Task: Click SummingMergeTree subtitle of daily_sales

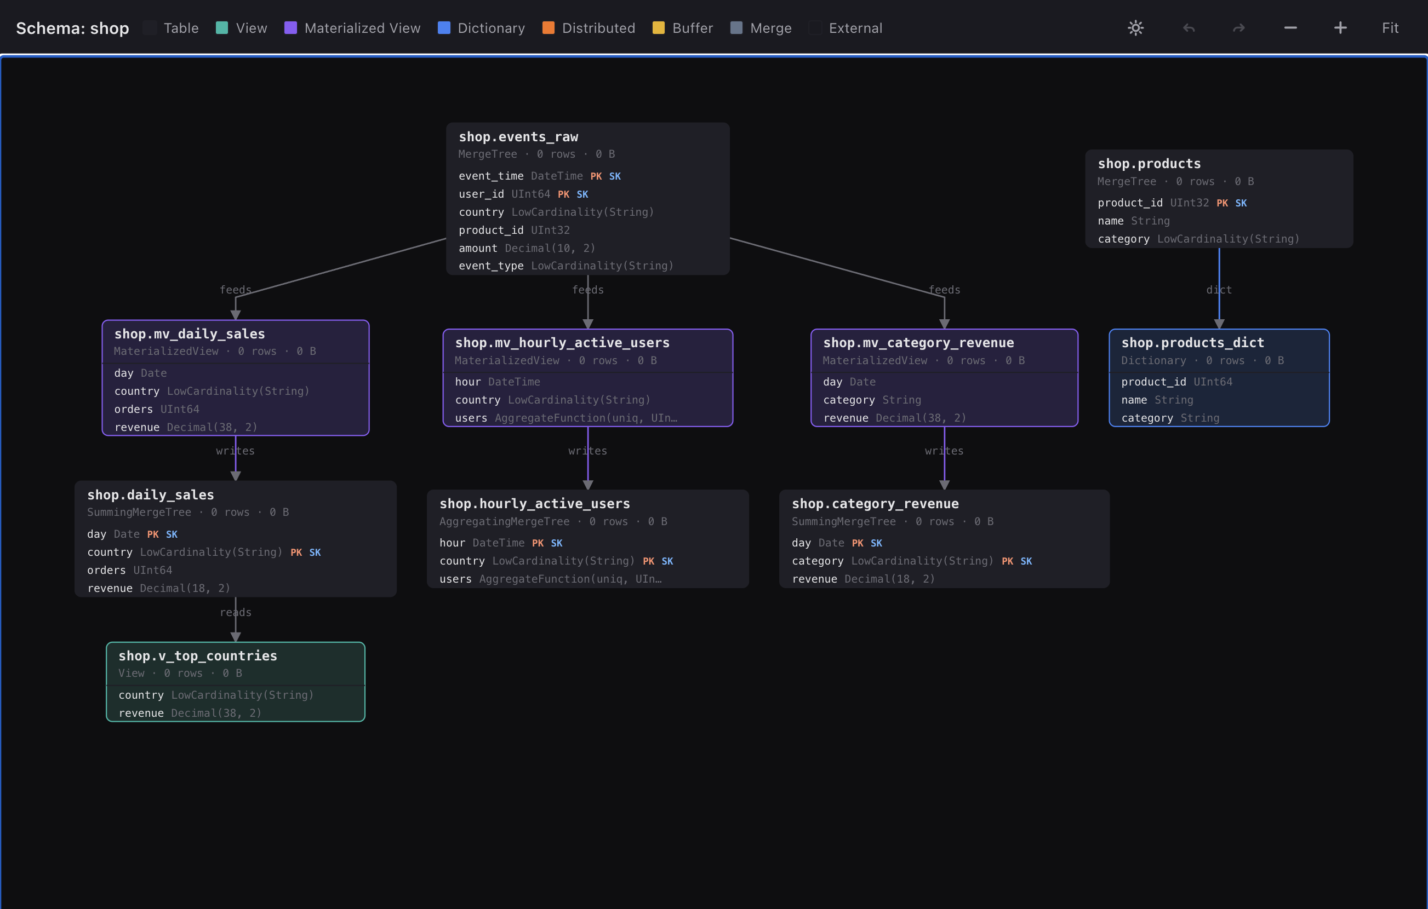Action: (x=139, y=512)
